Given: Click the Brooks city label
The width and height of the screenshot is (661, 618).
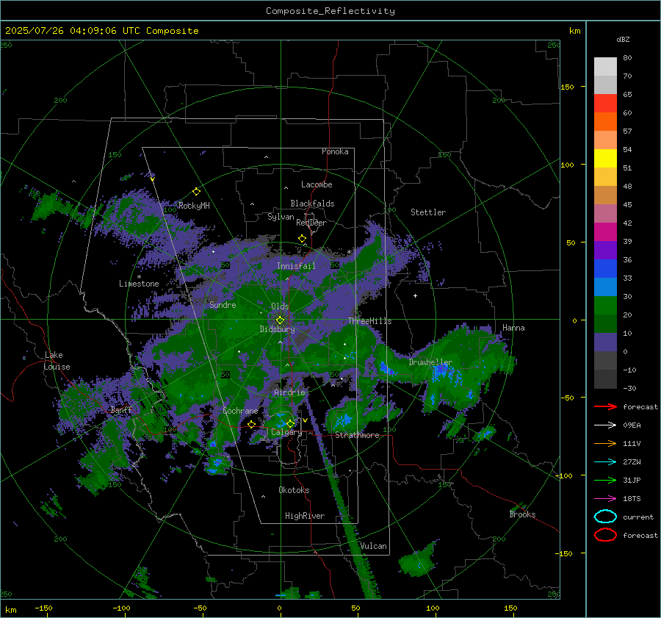Looking at the screenshot, I should coord(522,514).
